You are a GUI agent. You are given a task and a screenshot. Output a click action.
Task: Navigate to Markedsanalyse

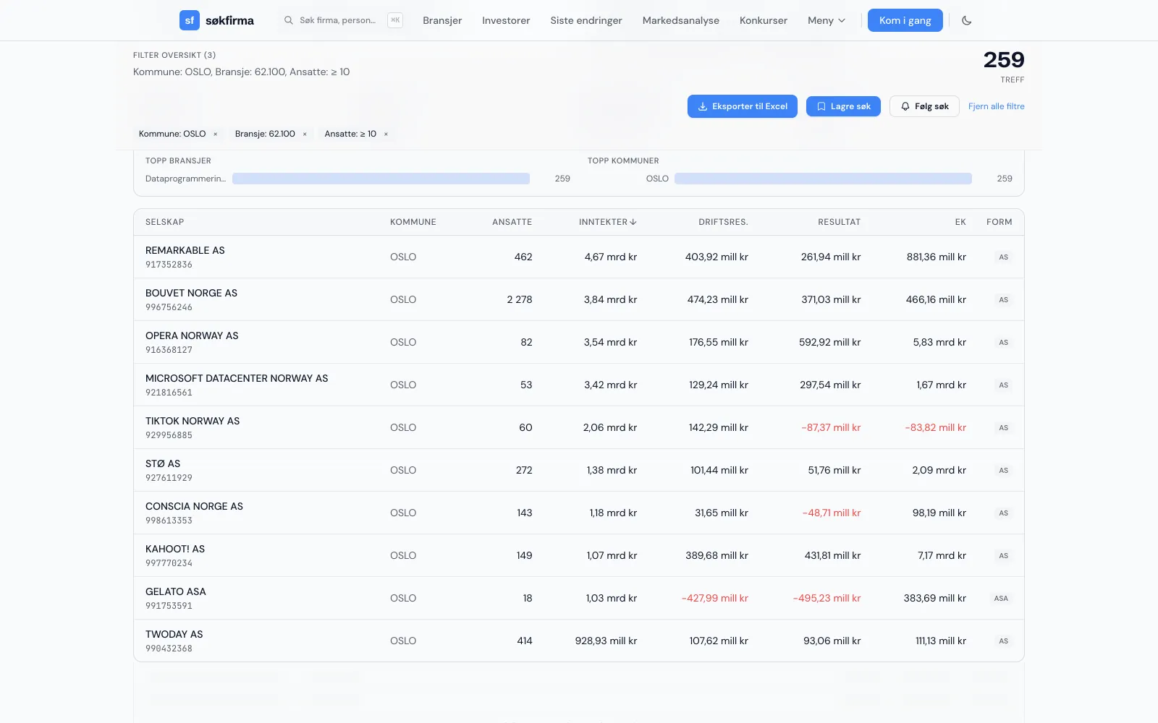[x=681, y=20]
